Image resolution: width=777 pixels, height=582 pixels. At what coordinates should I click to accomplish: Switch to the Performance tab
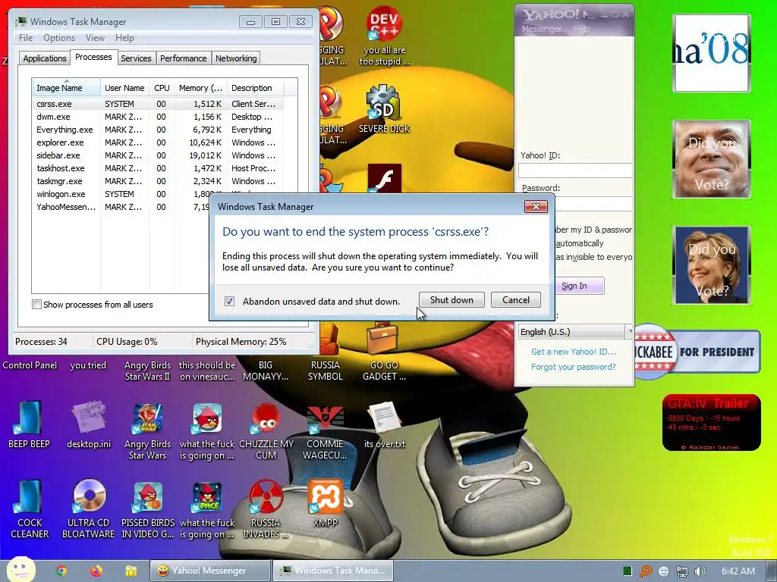[x=184, y=58]
